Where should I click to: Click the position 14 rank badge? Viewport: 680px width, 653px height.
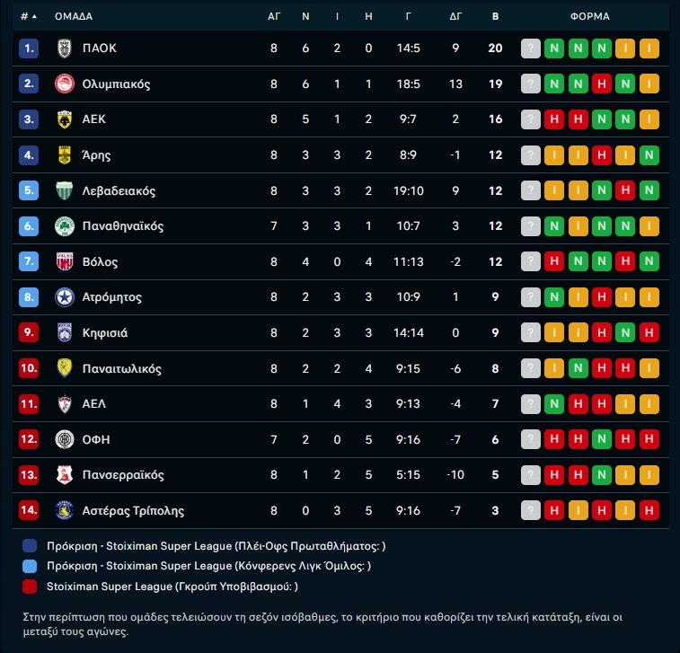pyautogui.click(x=30, y=510)
